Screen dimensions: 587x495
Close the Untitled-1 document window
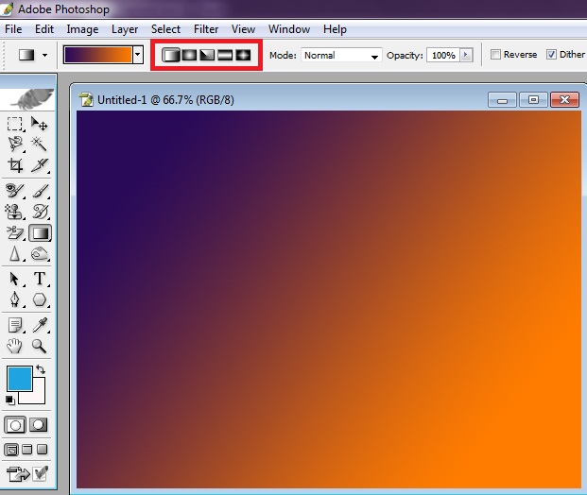click(x=564, y=100)
